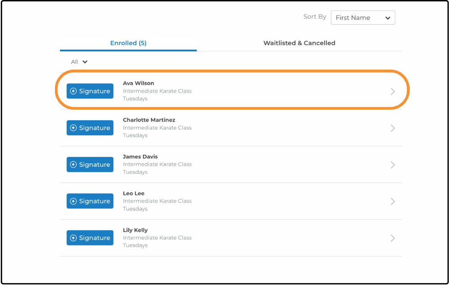
Task: Open James Davis details via chevron arrow
Action: pyautogui.click(x=393, y=165)
